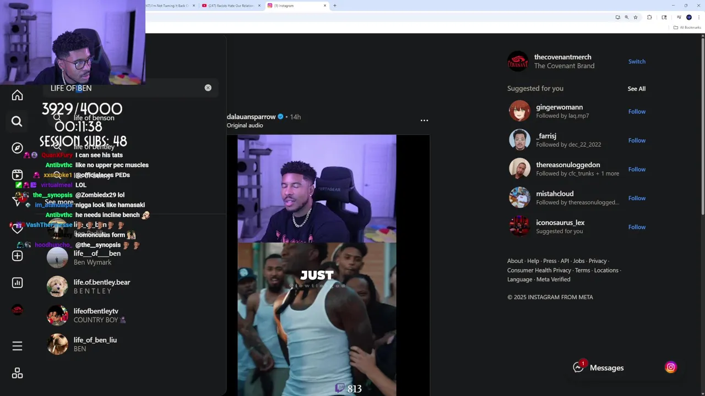
Task: Follow _farrisj
Action: 637,140
